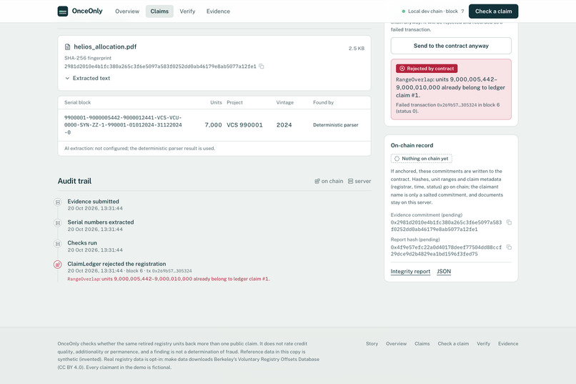Click the Project column header
Image resolution: width=576 pixels, height=384 pixels.
pyautogui.click(x=234, y=102)
